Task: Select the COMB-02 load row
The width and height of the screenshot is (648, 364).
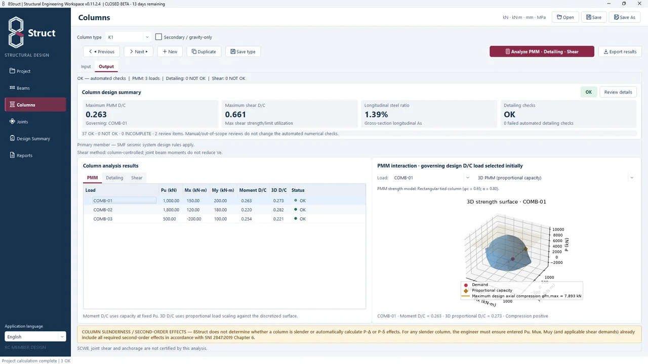Action: tap(224, 210)
